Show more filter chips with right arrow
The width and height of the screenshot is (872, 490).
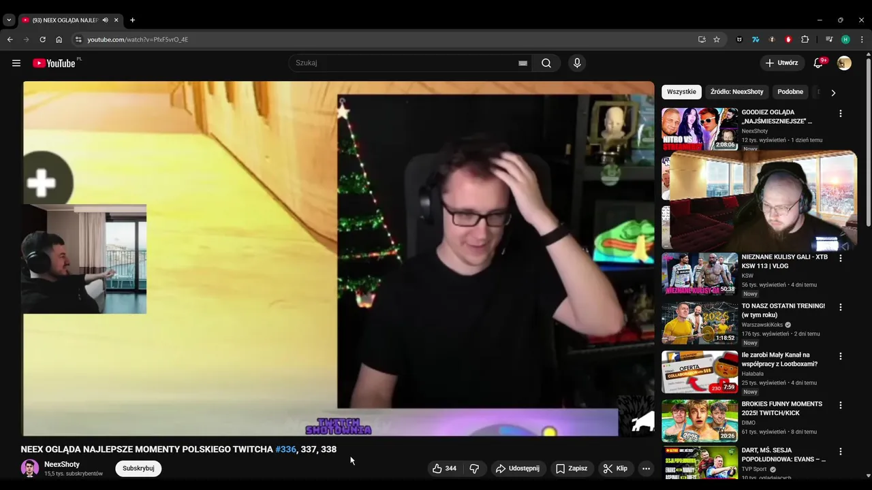[x=832, y=93]
